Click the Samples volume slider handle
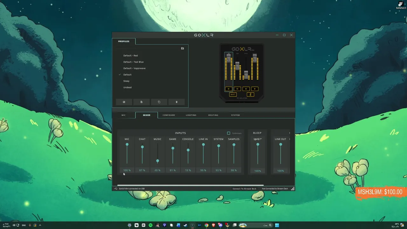Image resolution: width=407 pixels, height=229 pixels. (x=234, y=145)
